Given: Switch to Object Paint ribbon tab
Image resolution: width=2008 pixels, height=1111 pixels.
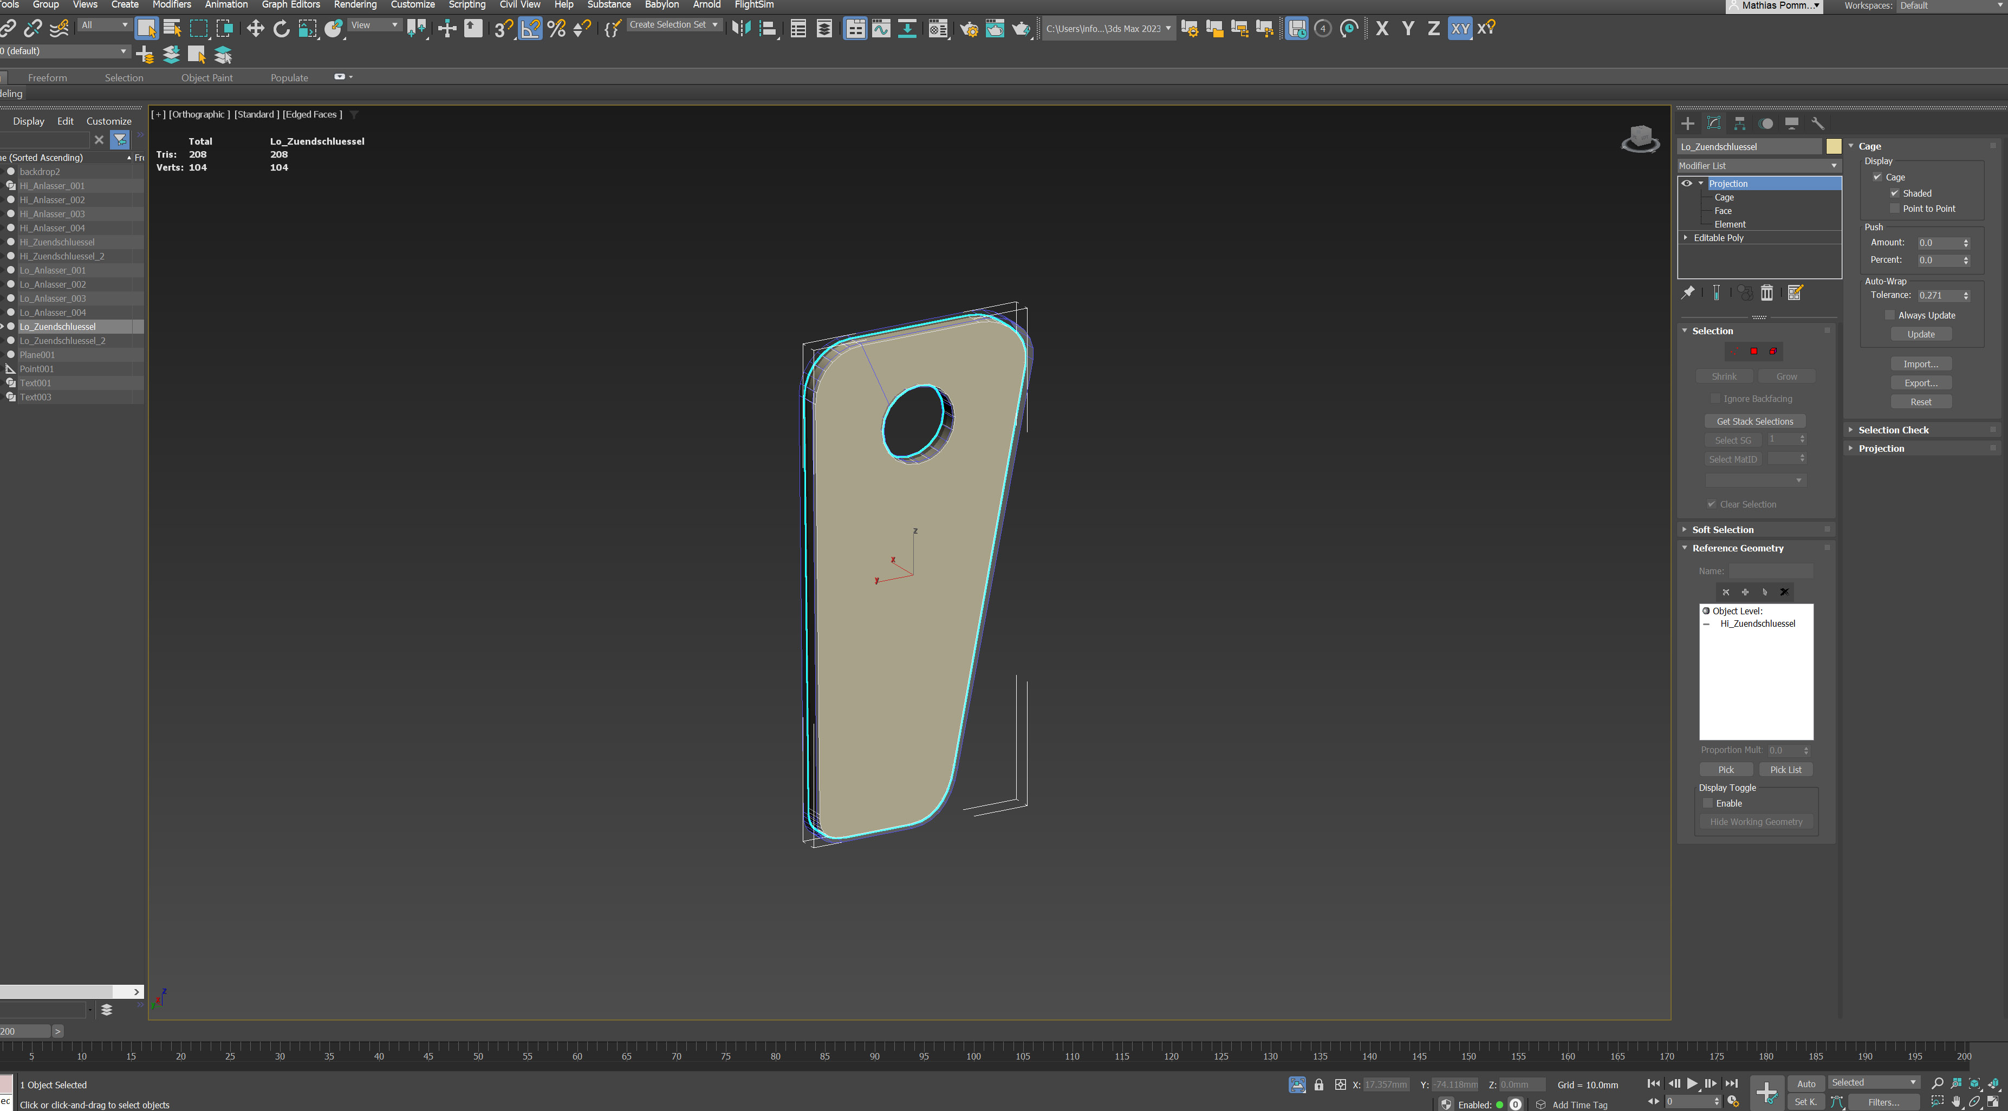Looking at the screenshot, I should (x=206, y=77).
